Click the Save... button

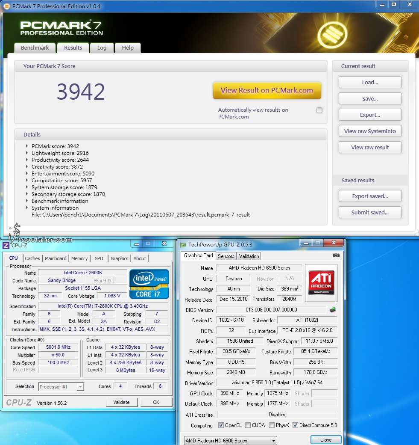point(370,98)
